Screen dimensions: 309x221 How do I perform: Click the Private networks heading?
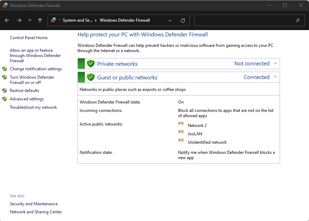point(117,64)
